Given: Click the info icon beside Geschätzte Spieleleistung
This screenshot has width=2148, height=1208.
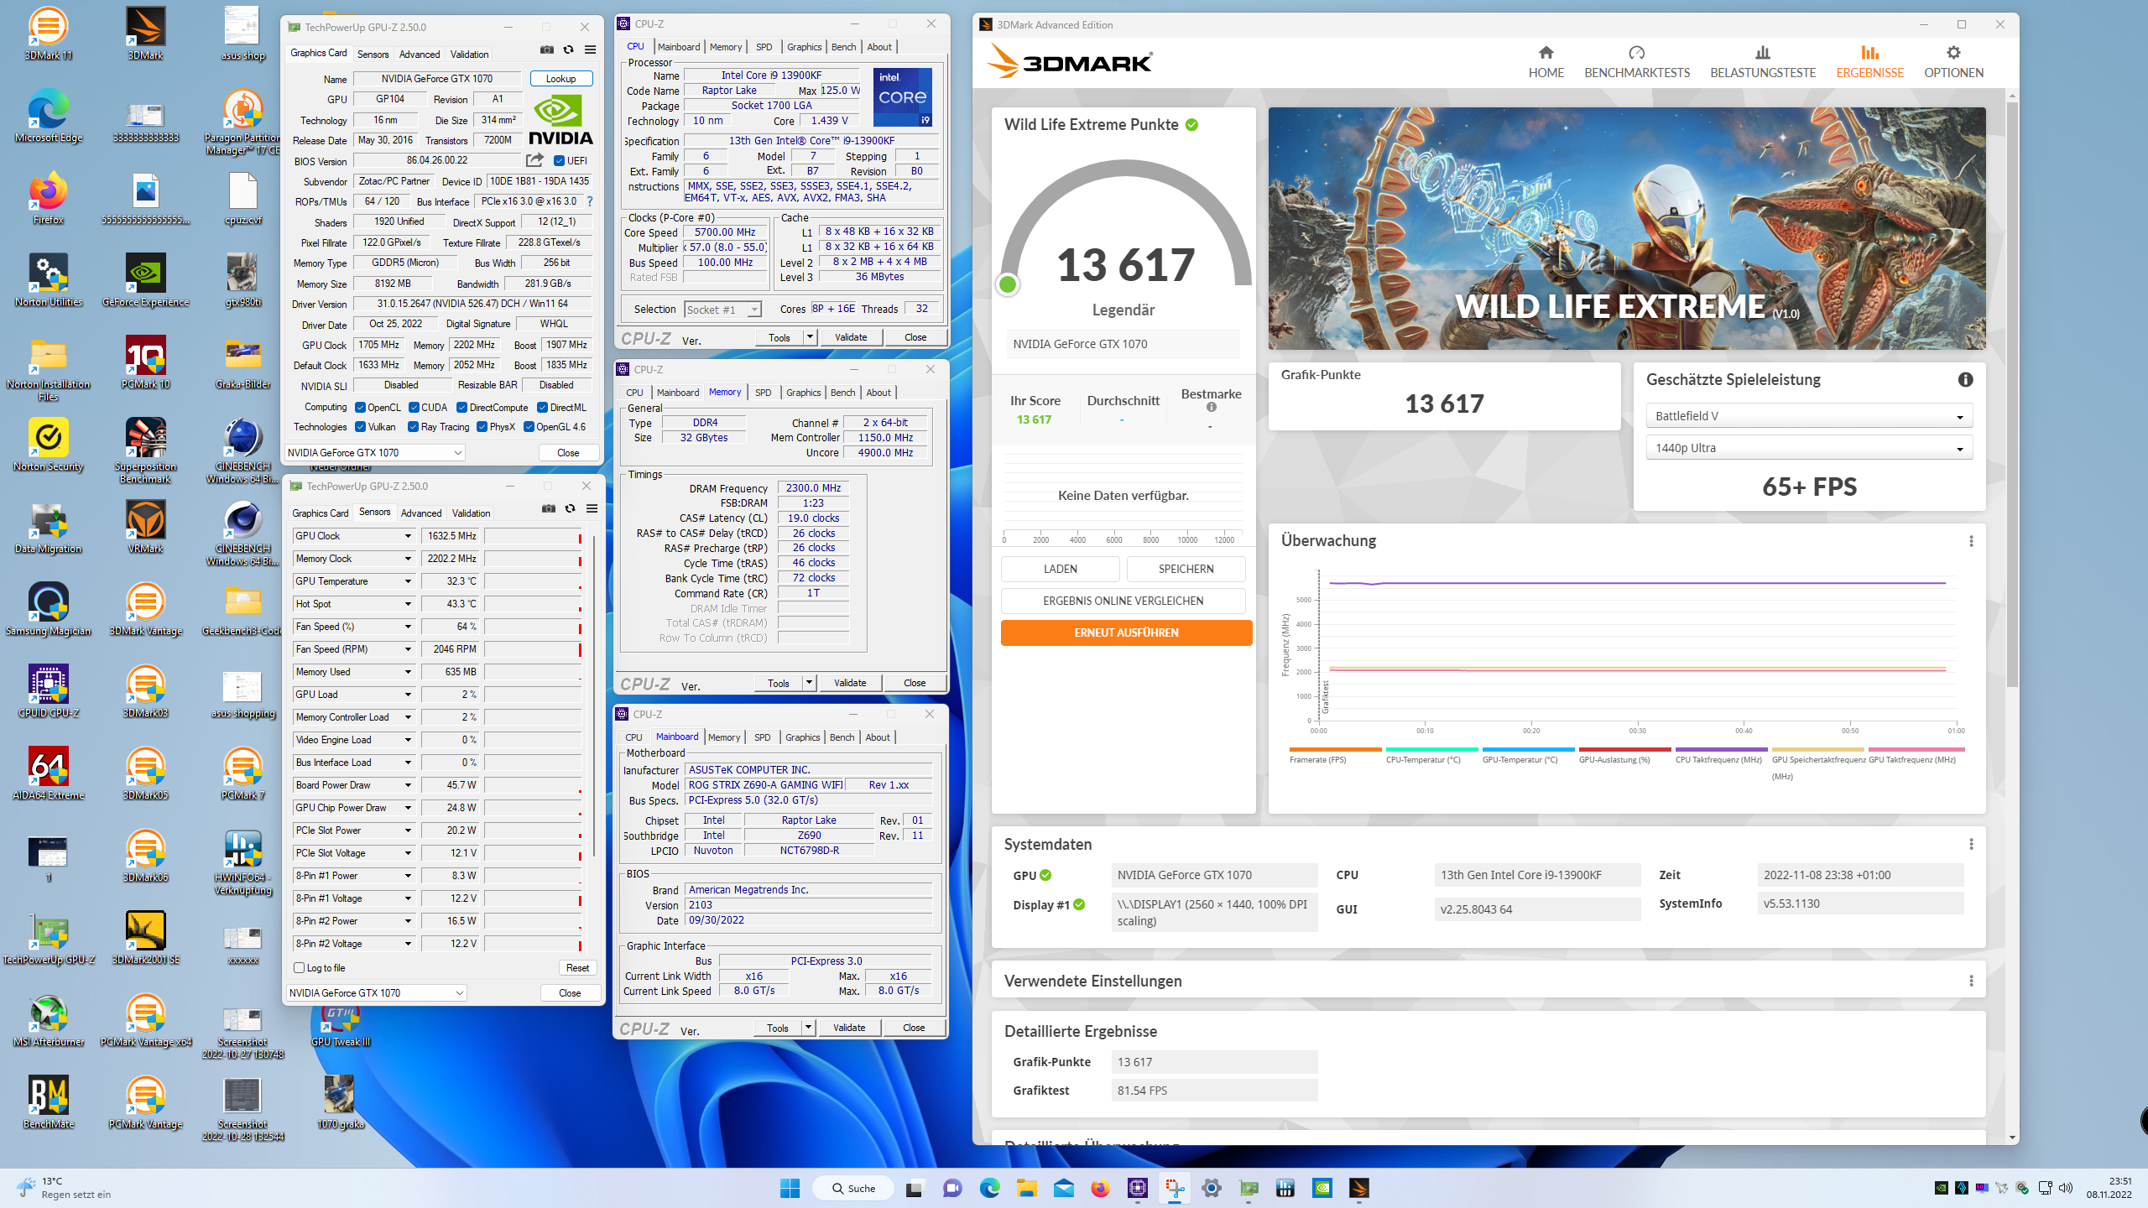Looking at the screenshot, I should [1965, 379].
